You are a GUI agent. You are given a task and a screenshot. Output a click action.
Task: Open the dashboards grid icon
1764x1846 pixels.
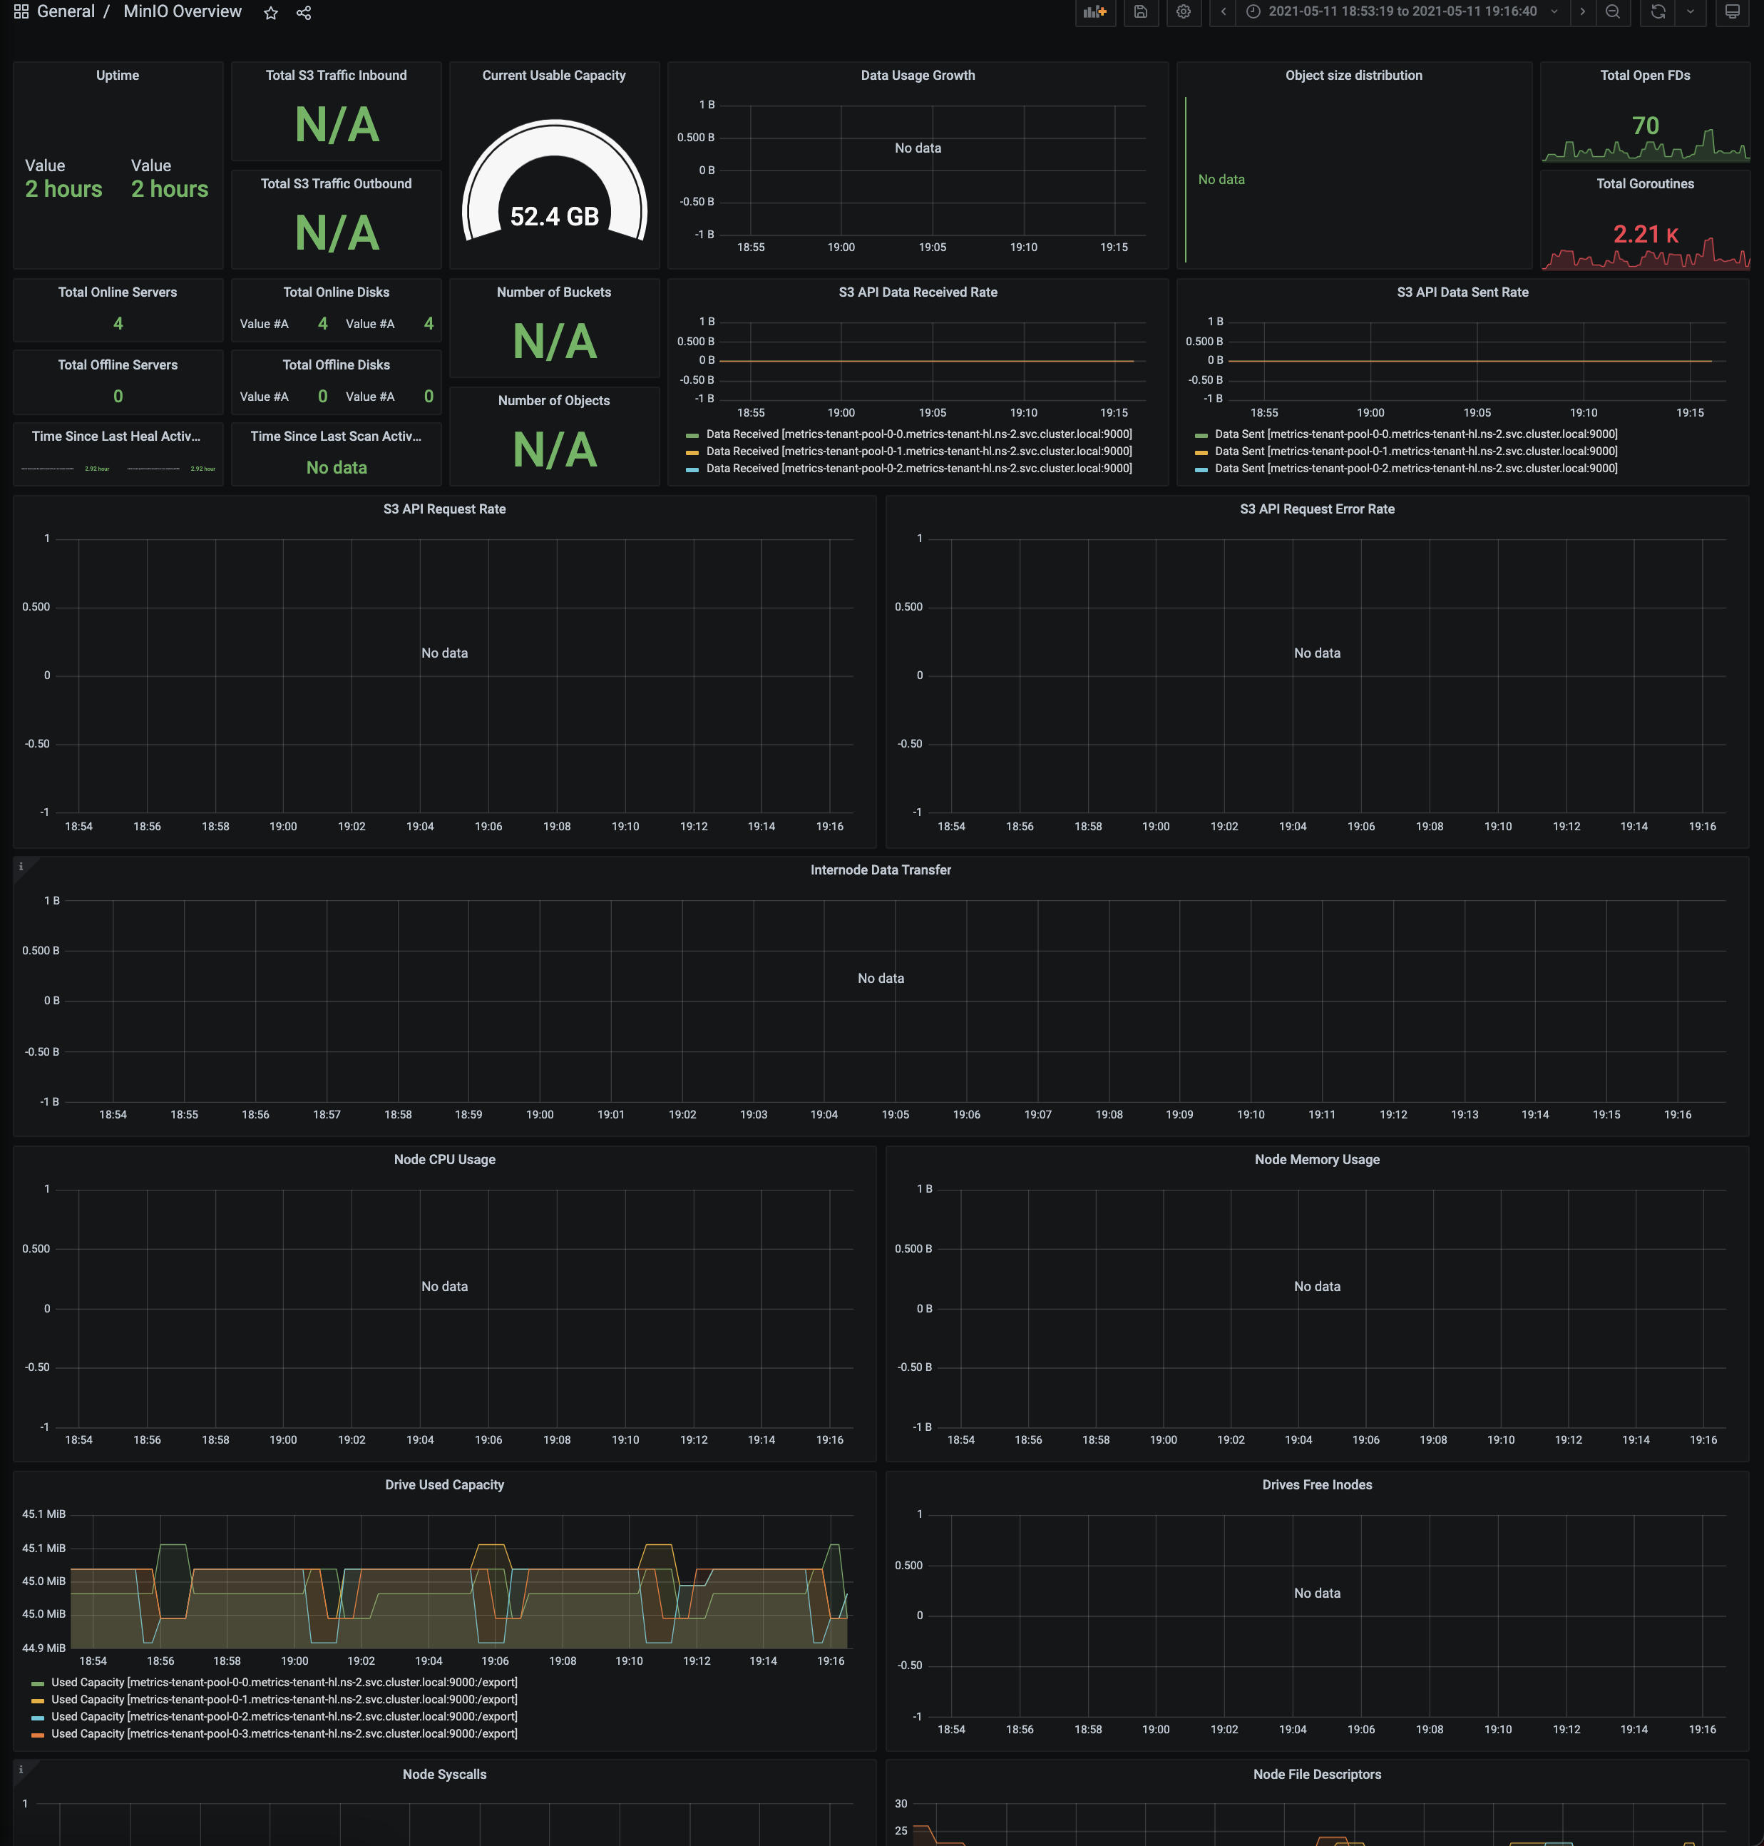click(x=21, y=12)
